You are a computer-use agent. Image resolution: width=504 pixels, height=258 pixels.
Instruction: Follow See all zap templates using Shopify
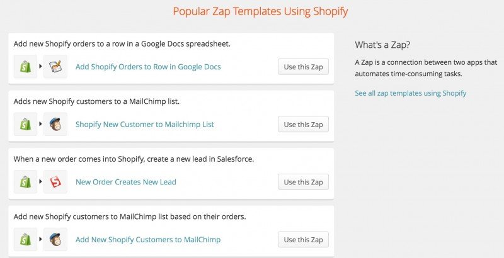(411, 93)
